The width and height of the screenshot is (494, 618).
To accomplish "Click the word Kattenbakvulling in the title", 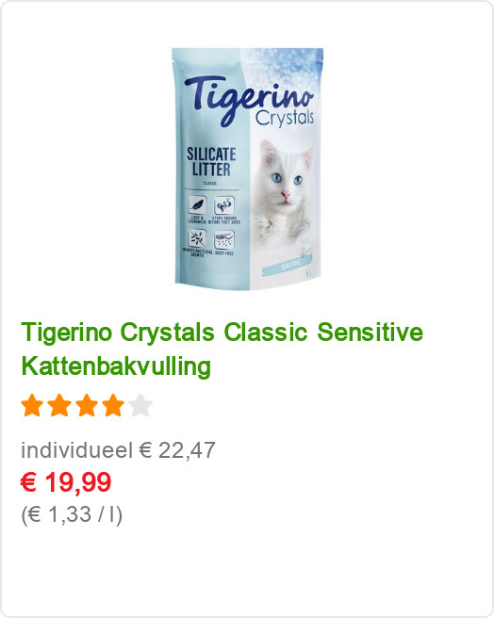I will [116, 366].
